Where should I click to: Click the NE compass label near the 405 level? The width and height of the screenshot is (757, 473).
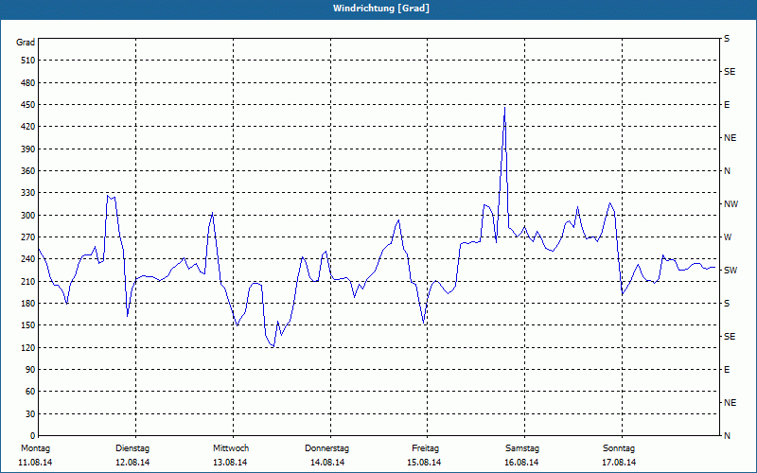[x=730, y=138]
